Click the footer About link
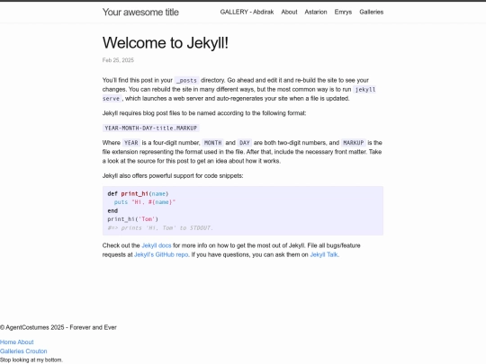Screen dimensions: 486x364 (x=26, y=342)
